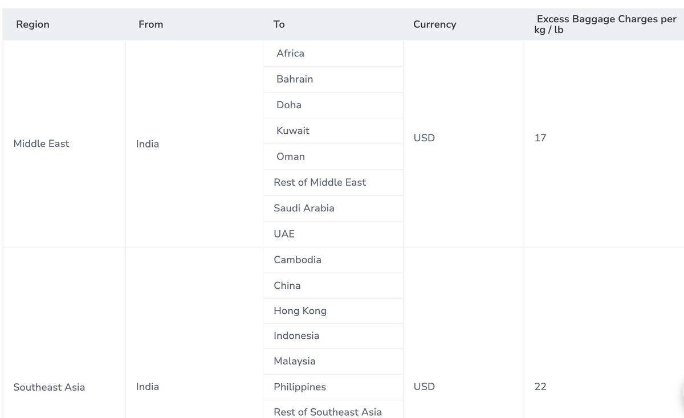The width and height of the screenshot is (684, 418).
Task: Select the Cambodia destination cell
Action: pos(333,260)
